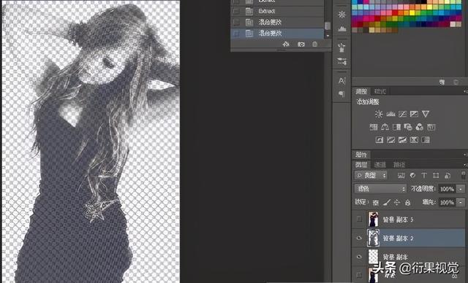
Task: Open 图层 panel flyout menu
Action: coord(465,165)
